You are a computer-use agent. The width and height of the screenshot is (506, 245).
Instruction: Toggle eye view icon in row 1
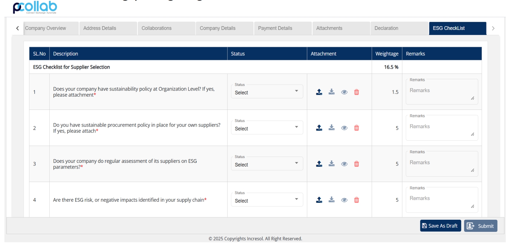[x=344, y=92]
